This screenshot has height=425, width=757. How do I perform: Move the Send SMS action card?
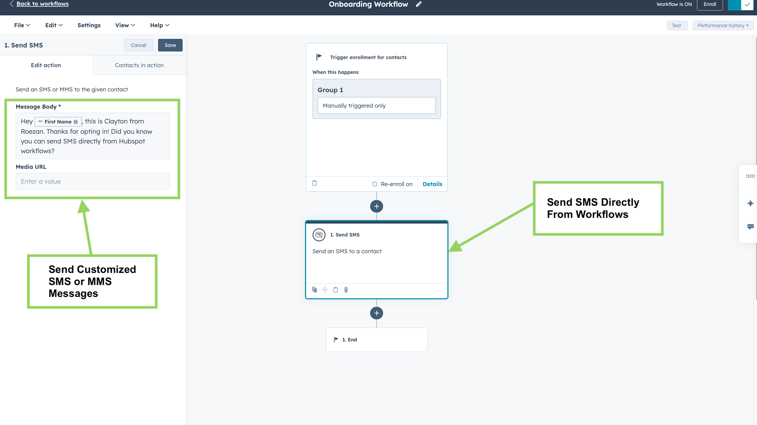pyautogui.click(x=325, y=290)
